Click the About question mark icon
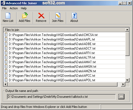 [74, 15]
